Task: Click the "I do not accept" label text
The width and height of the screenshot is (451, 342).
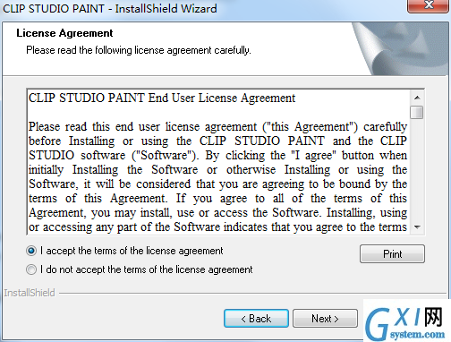Action: pos(147,269)
